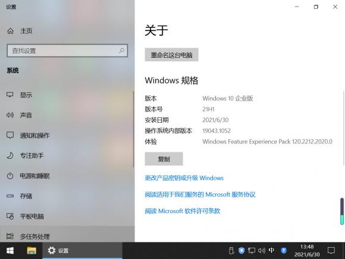Open 更改产品密钥或升级 Windows link
Image resolution: width=345 pixels, height=259 pixels.
[184, 178]
